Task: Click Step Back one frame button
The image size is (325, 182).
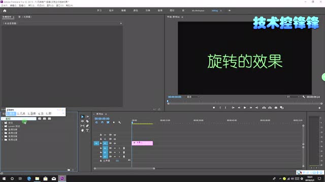Action: pos(239,108)
